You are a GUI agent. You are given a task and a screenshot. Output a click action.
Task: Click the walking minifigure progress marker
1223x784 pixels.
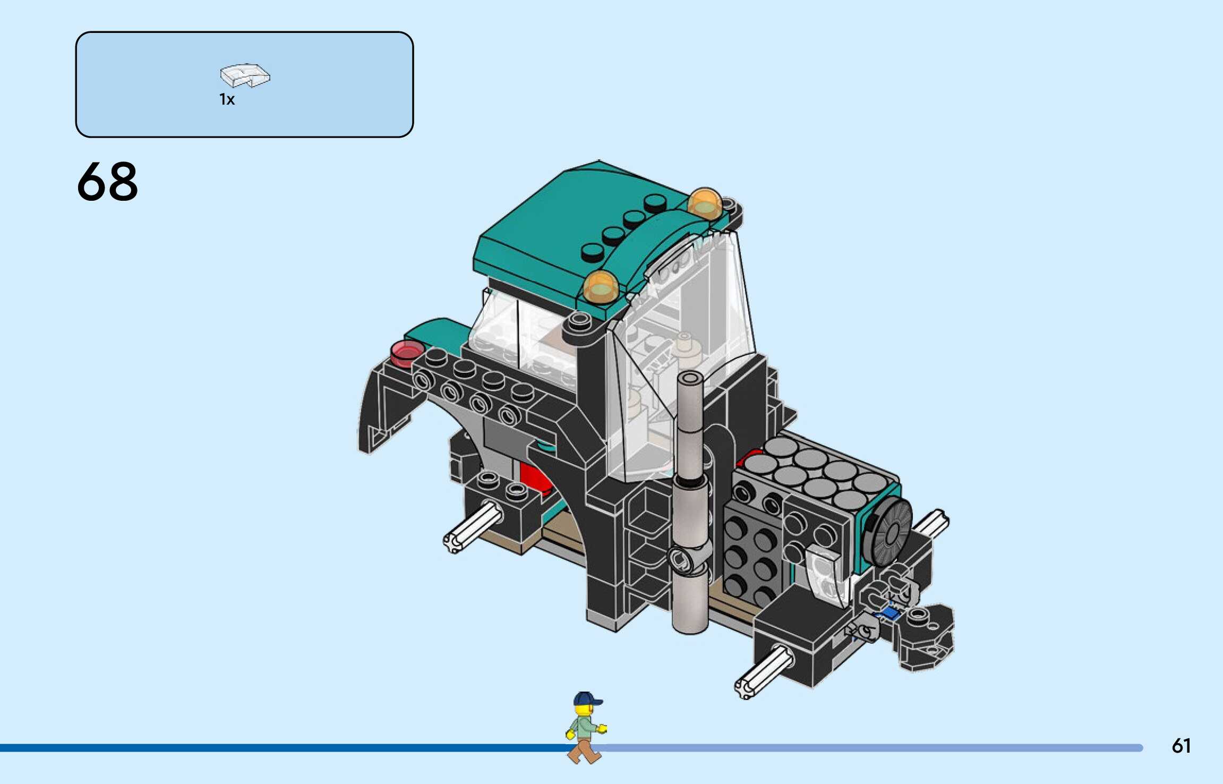pos(585,728)
